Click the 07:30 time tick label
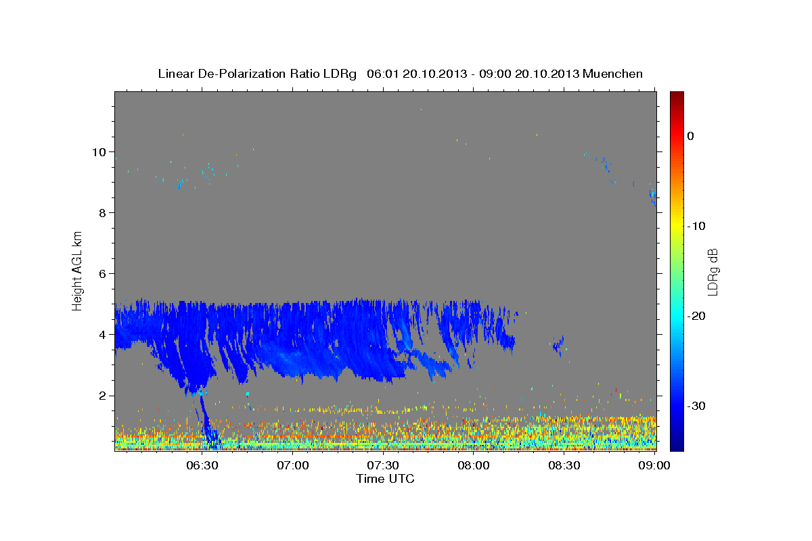This screenshot has width=812, height=541. [x=384, y=465]
